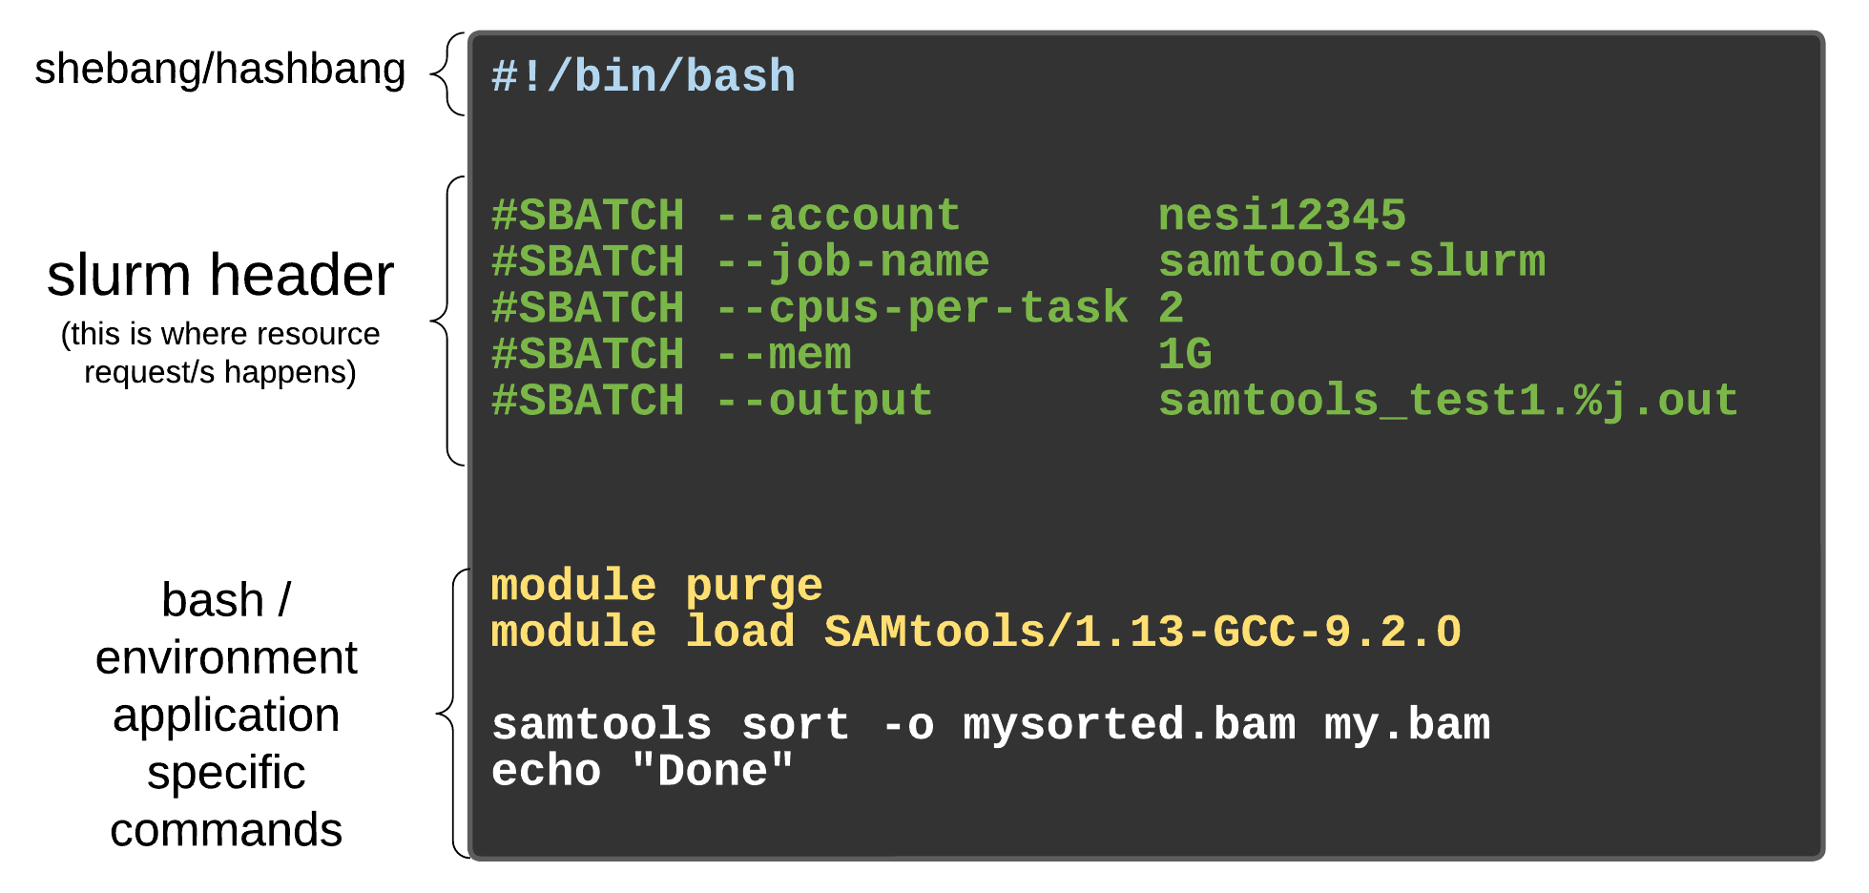The image size is (1869, 893).
Task: Select the slurm header title text
Action: coord(220,275)
